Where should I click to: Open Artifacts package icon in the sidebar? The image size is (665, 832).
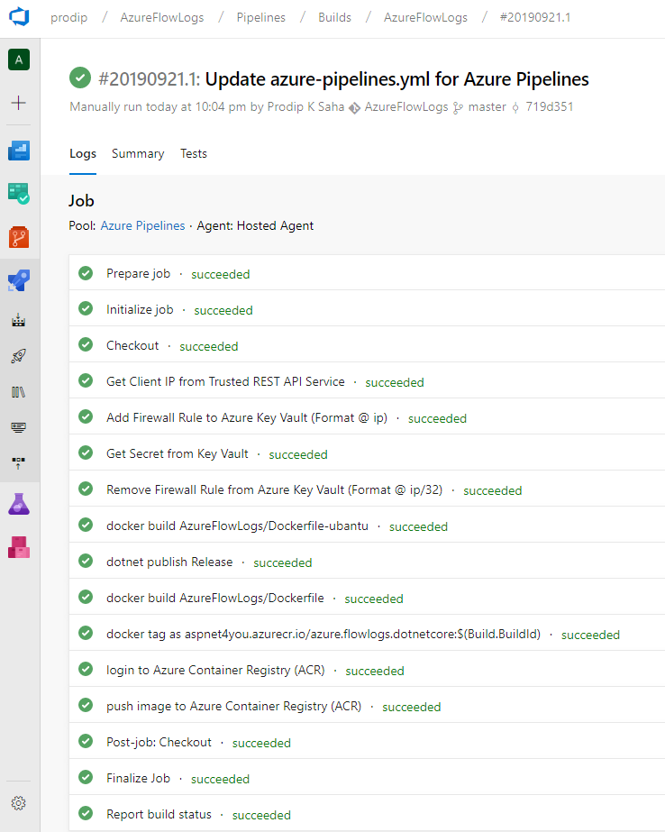[19, 547]
